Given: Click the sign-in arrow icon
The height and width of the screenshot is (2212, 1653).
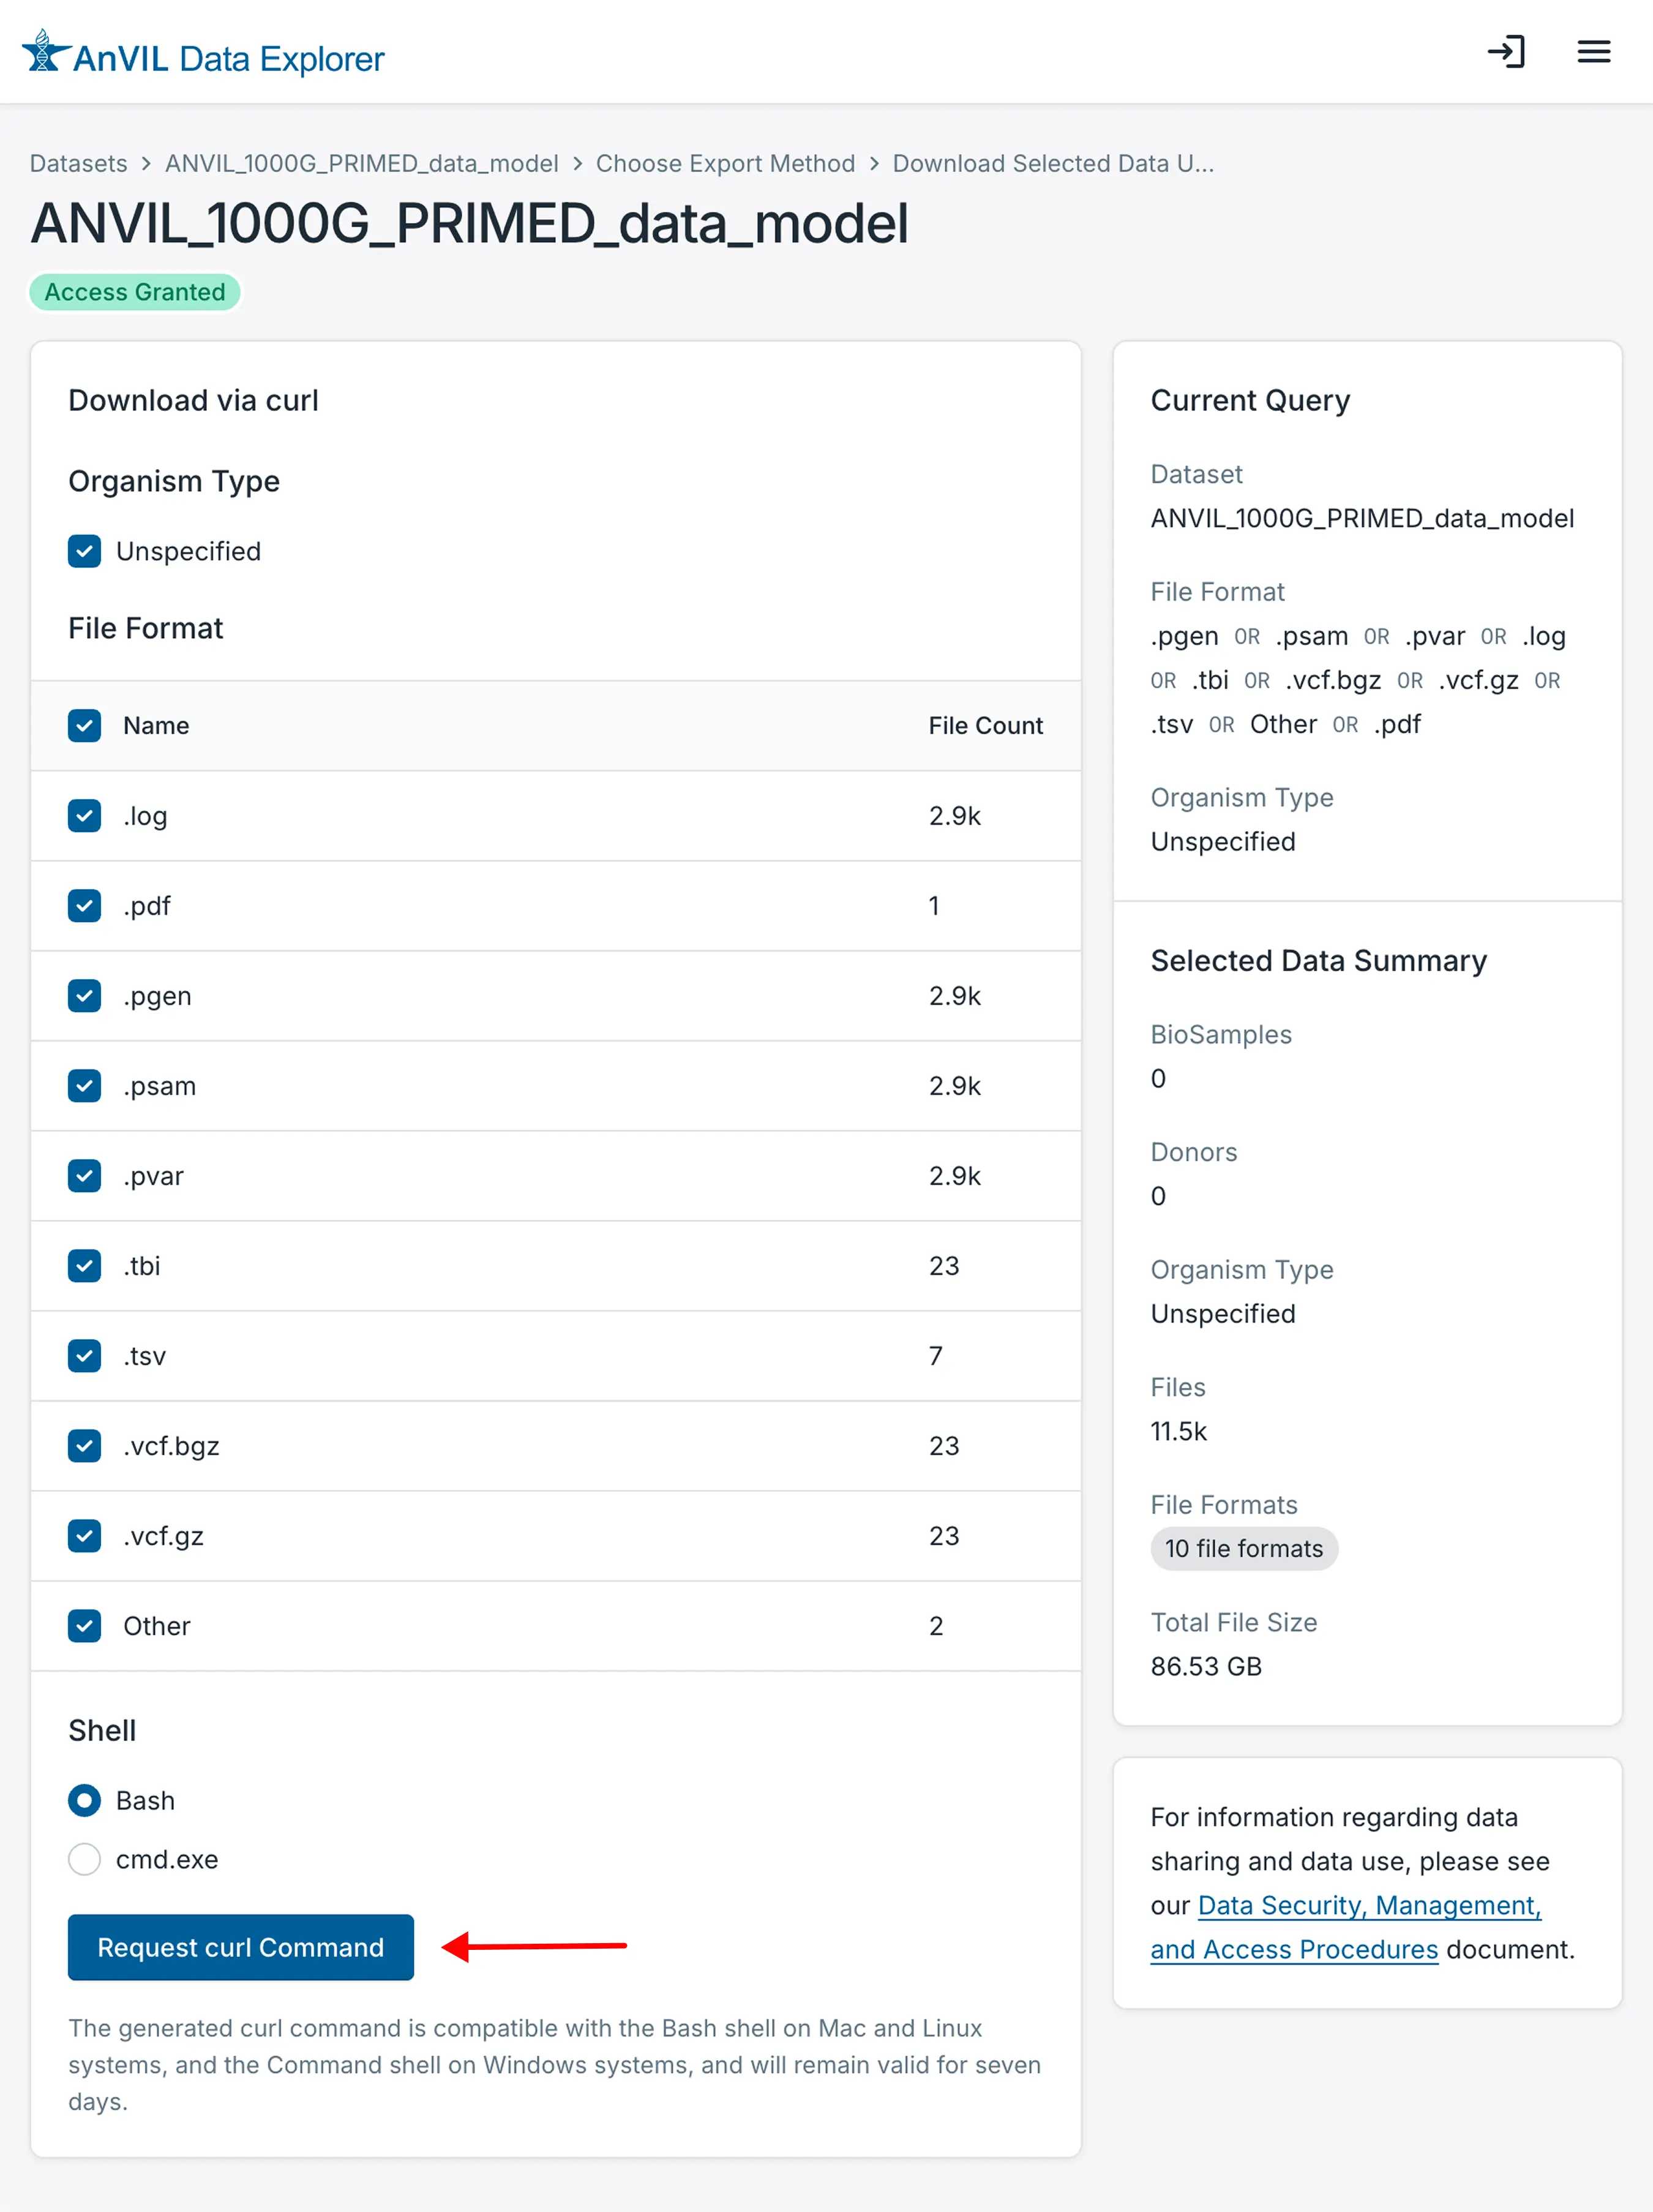Looking at the screenshot, I should coord(1505,52).
